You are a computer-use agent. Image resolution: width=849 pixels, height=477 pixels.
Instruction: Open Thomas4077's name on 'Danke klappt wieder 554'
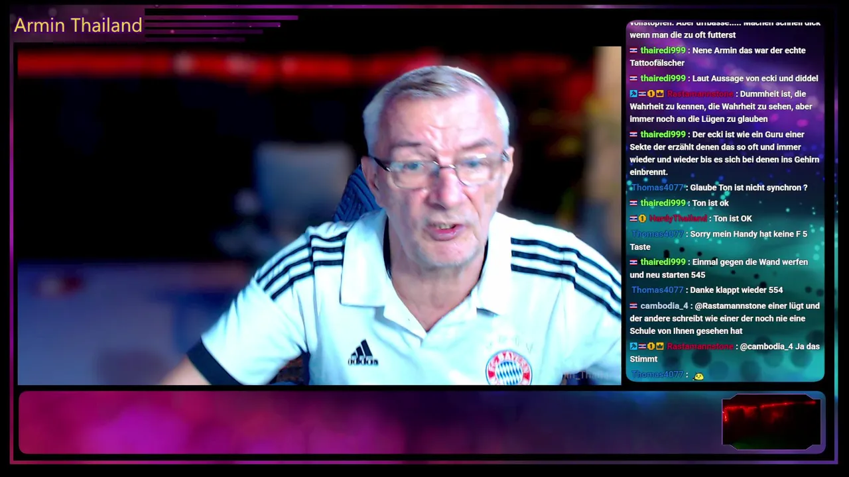[657, 290]
